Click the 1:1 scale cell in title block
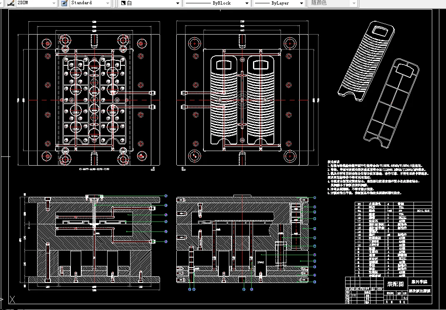 coord(405,298)
